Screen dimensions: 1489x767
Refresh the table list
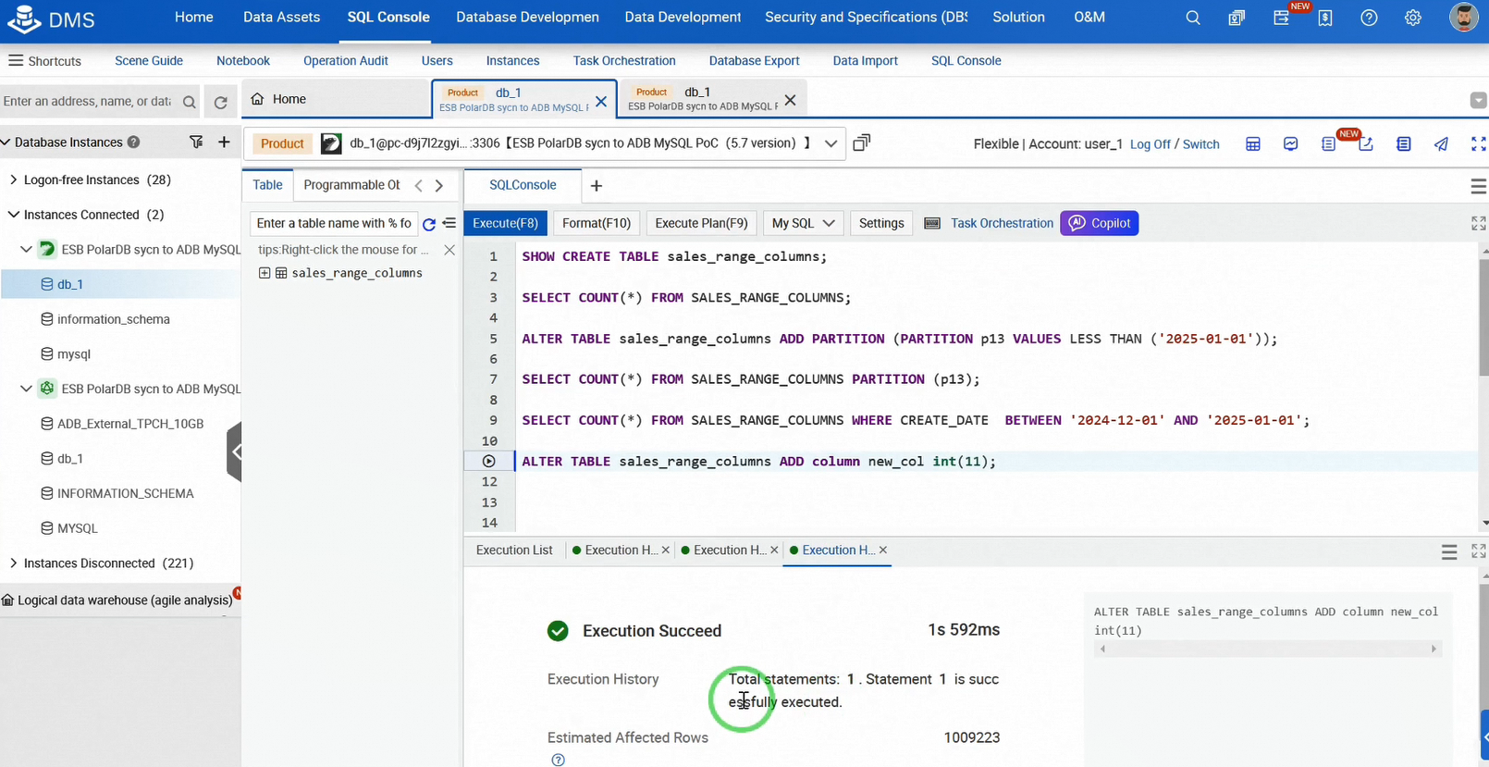[x=429, y=224]
